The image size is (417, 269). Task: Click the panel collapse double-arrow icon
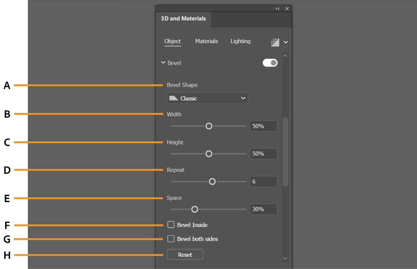click(x=277, y=9)
